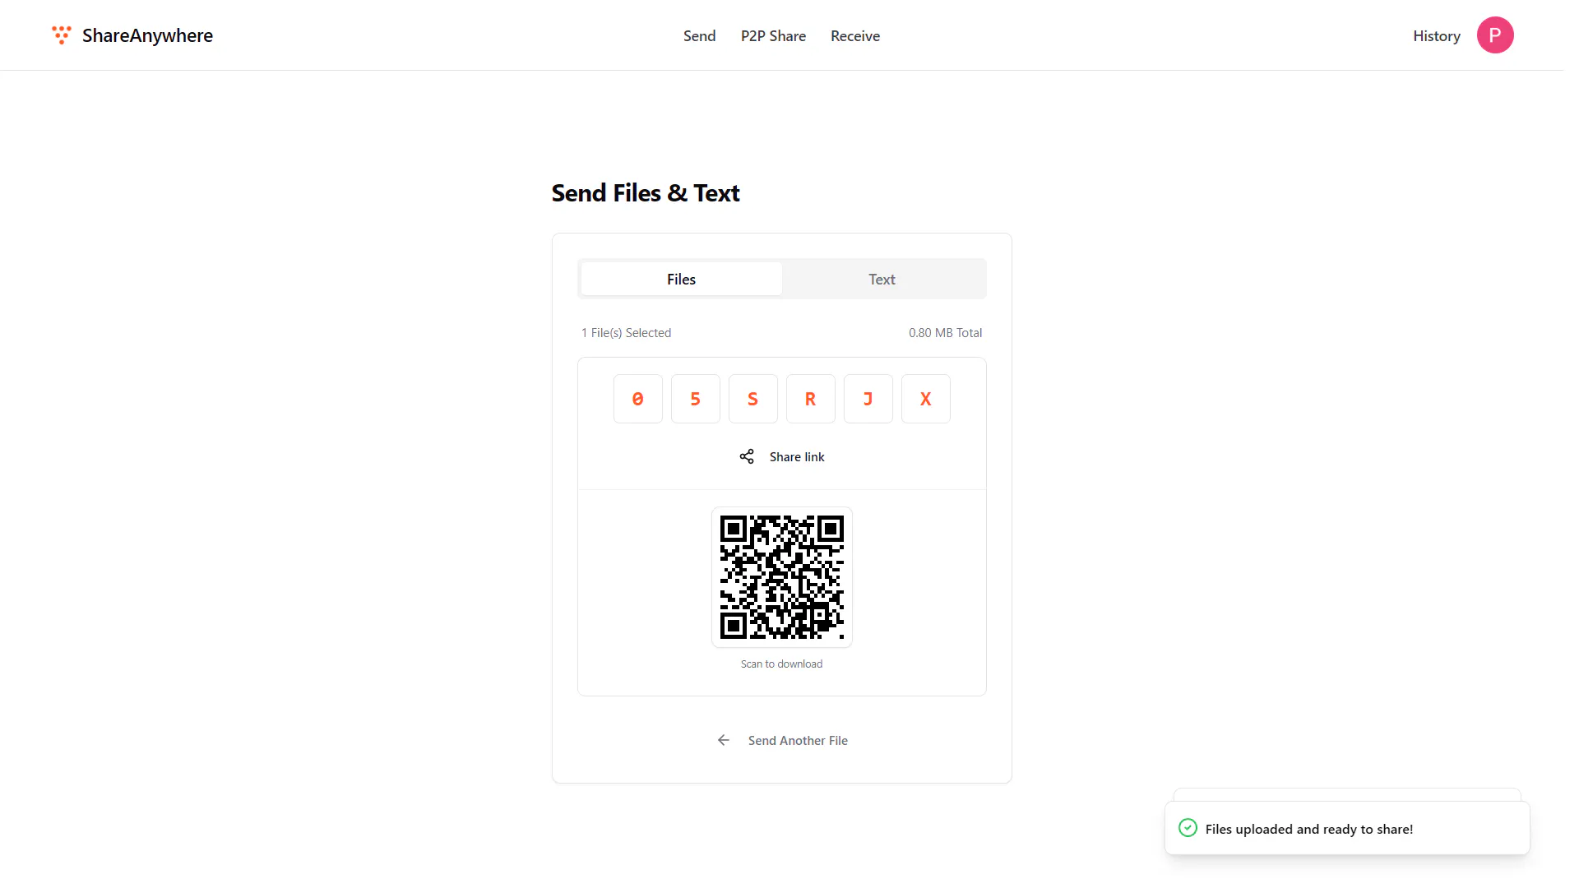Click the ShareAnywhere logo icon
The image size is (1579, 888).
(x=62, y=35)
